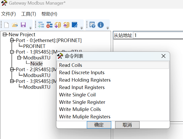Select the Port - 3:[RS485] label
Image resolution: width=183 pixels, height=139 pixels.
[36, 81]
